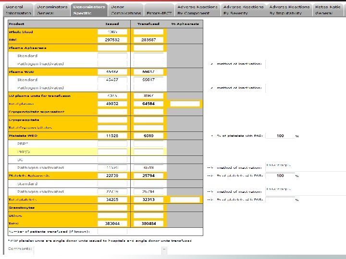Click Platelets Apheresis % with PAS field
This screenshot has height=259, width=346.
pyautogui.click(x=280, y=176)
